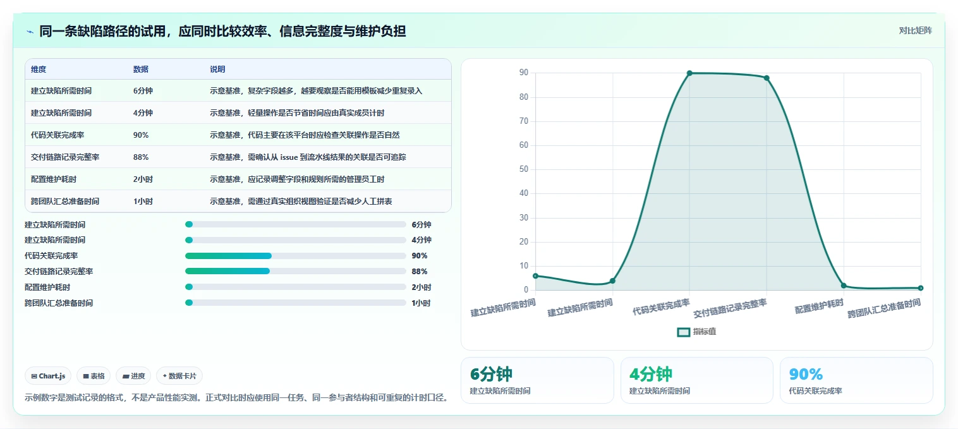
Task: Click the 1小时 table cell
Action: [143, 202]
